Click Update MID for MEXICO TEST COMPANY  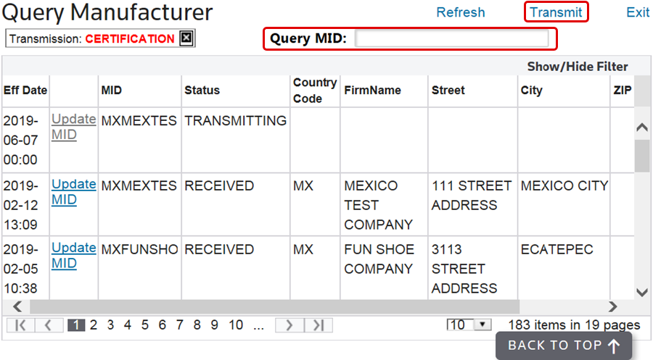tap(73, 192)
